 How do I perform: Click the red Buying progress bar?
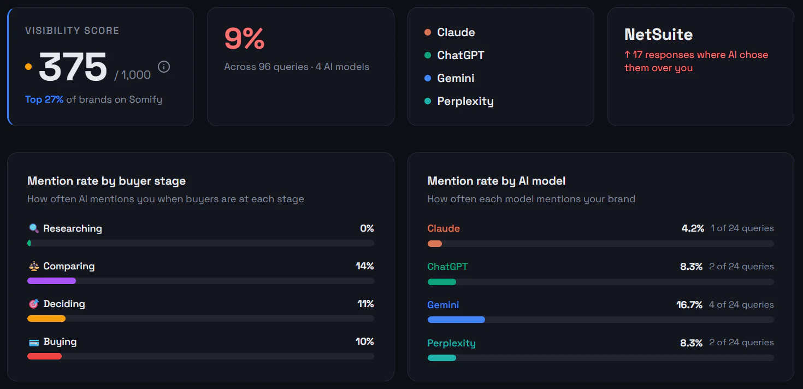point(45,356)
